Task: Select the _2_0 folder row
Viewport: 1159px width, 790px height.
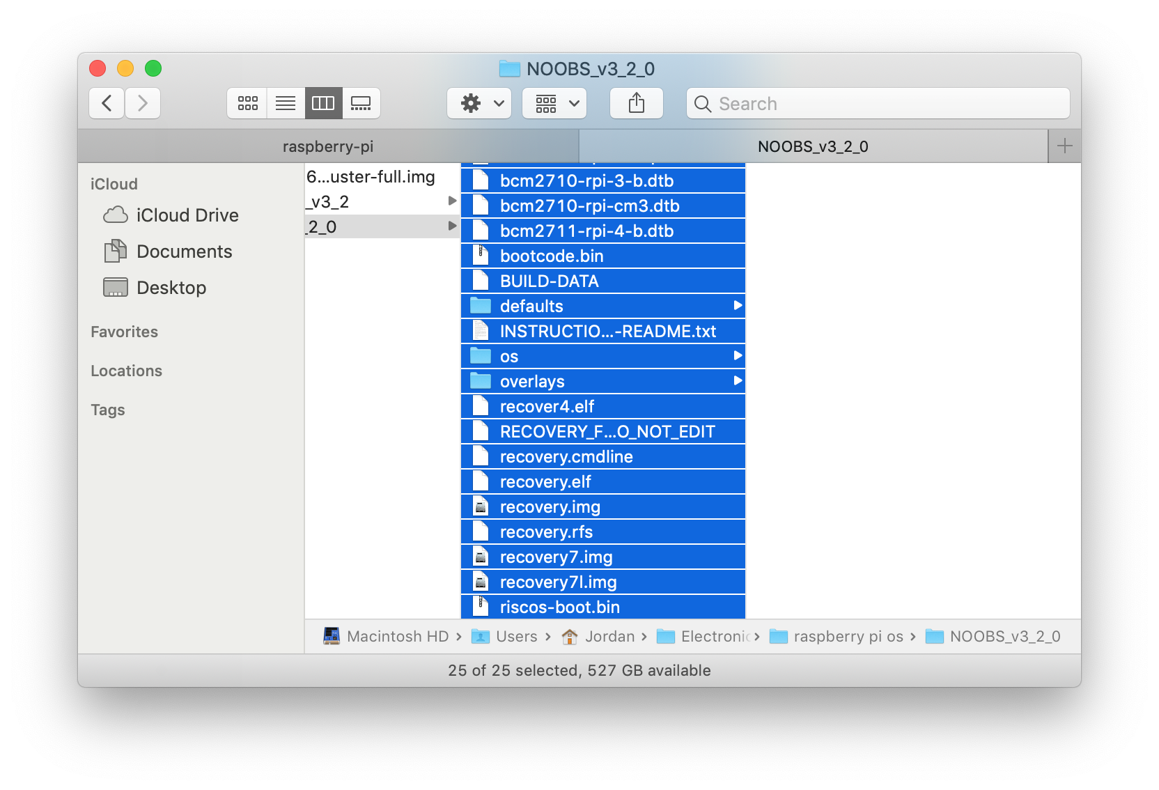Action: [x=382, y=227]
